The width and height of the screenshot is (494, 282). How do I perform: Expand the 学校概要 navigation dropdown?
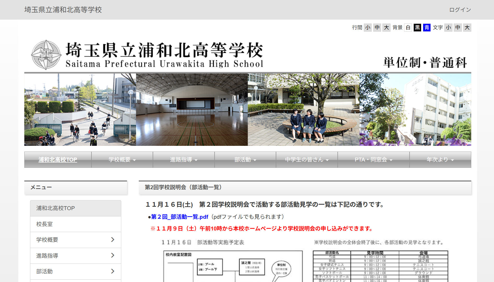pyautogui.click(x=122, y=160)
